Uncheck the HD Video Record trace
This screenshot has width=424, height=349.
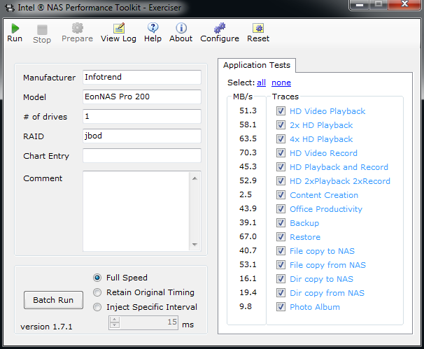click(x=281, y=153)
